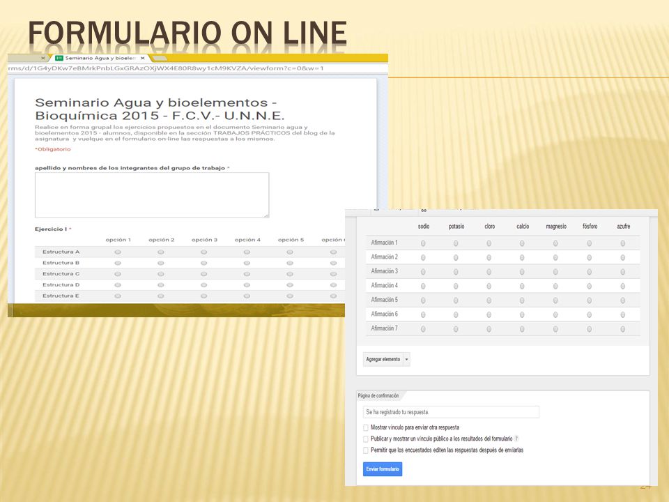The image size is (669, 502).
Task: Choose potasio for Afirmación 5
Action: [456, 301]
